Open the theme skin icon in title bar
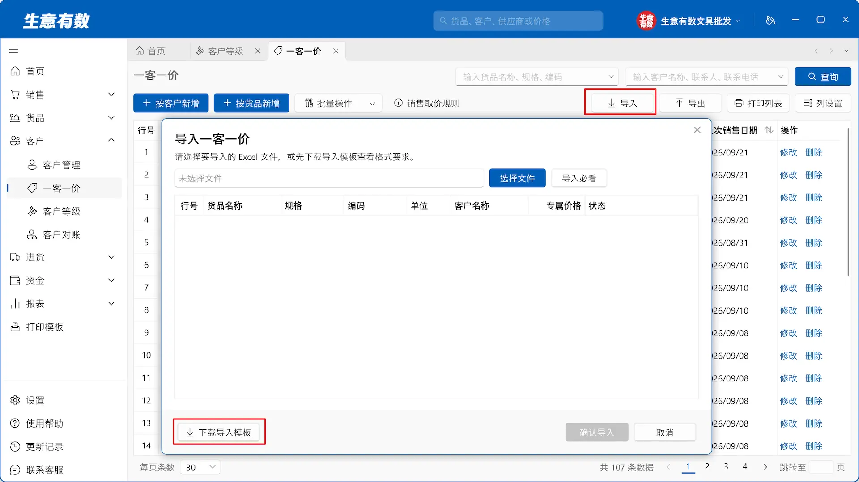 770,21
